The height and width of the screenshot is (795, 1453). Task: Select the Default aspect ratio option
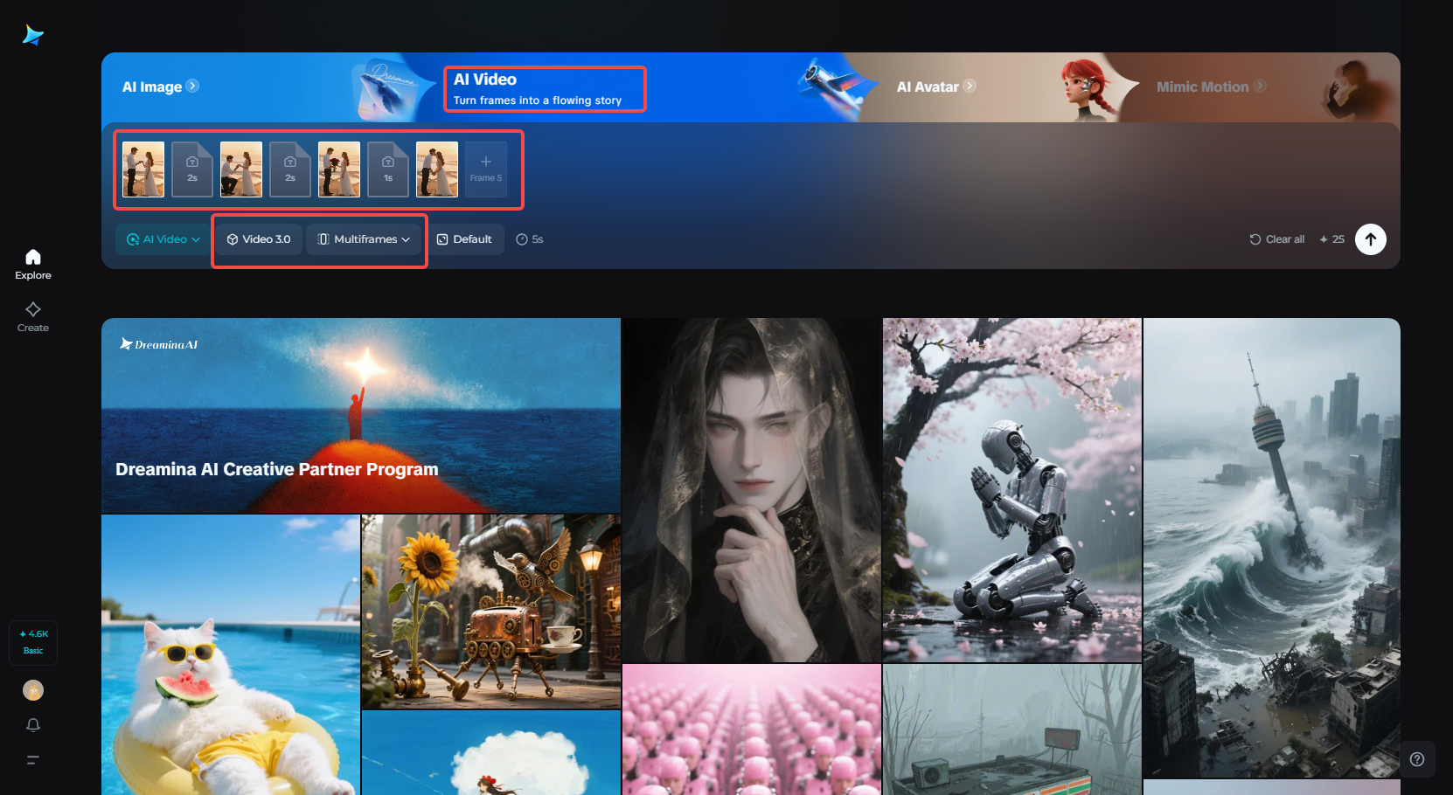click(466, 238)
